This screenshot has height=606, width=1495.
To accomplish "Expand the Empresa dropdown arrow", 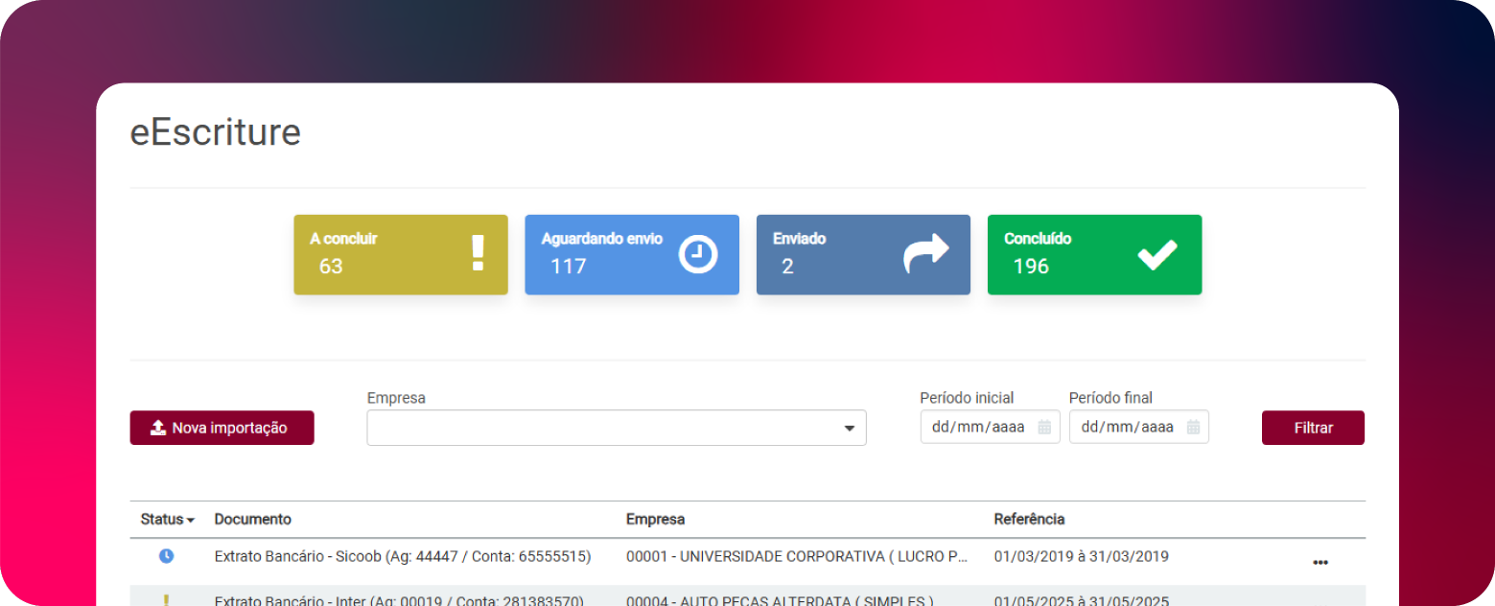I will 849,429.
